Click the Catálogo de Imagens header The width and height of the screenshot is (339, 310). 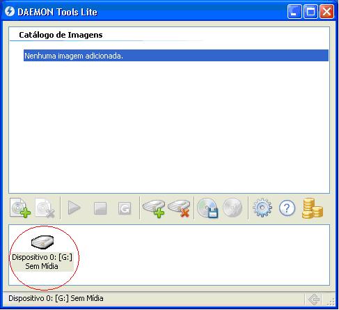(61, 35)
